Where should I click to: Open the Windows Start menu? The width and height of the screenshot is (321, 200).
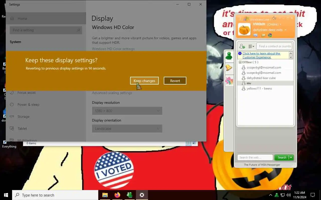6,195
